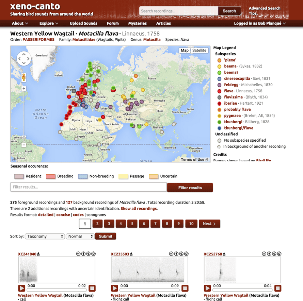
Task: Open the Creative Commons license icons for XC241840
Action: [x=86, y=254]
